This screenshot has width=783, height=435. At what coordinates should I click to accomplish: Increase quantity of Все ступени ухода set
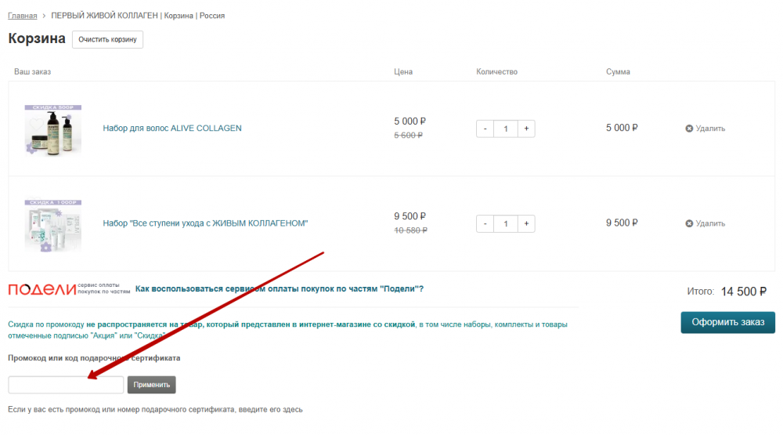point(526,223)
